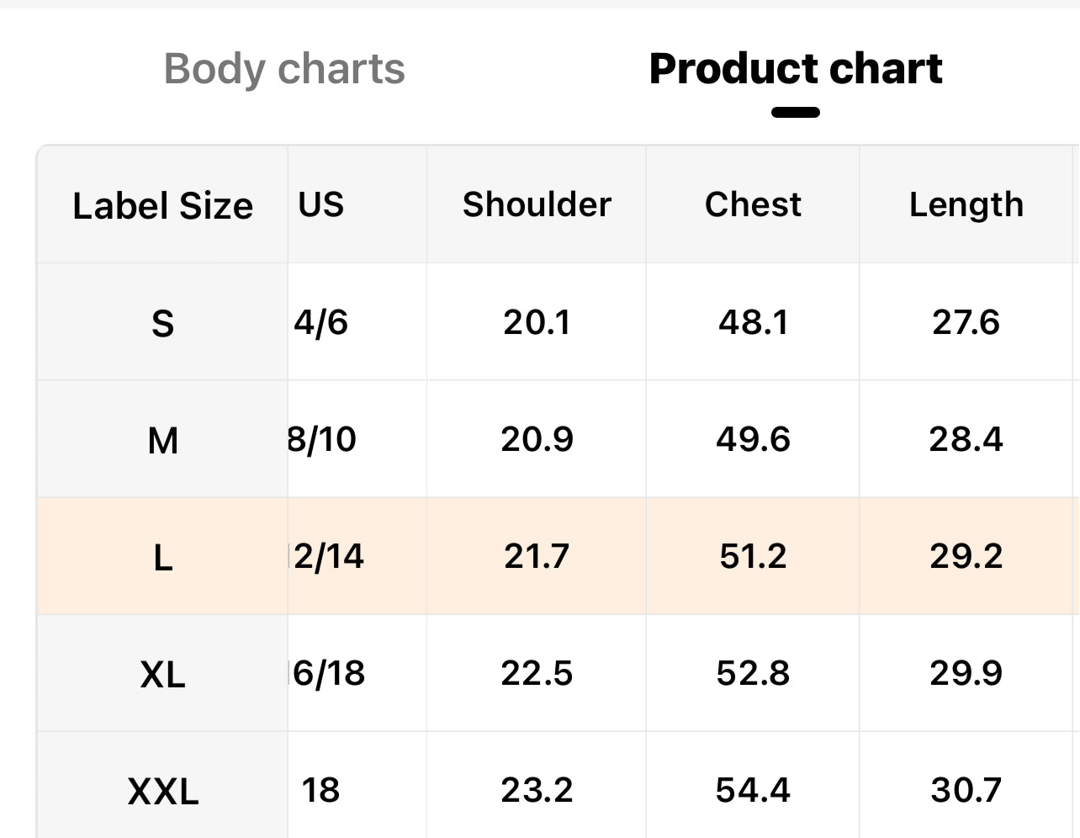Click the 29.9 length measurement cell
The image size is (1080, 838).
click(966, 674)
